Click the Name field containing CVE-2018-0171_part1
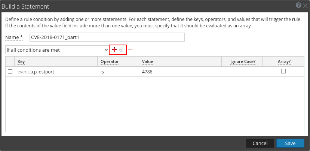This screenshot has width=310, height=151. click(x=107, y=37)
